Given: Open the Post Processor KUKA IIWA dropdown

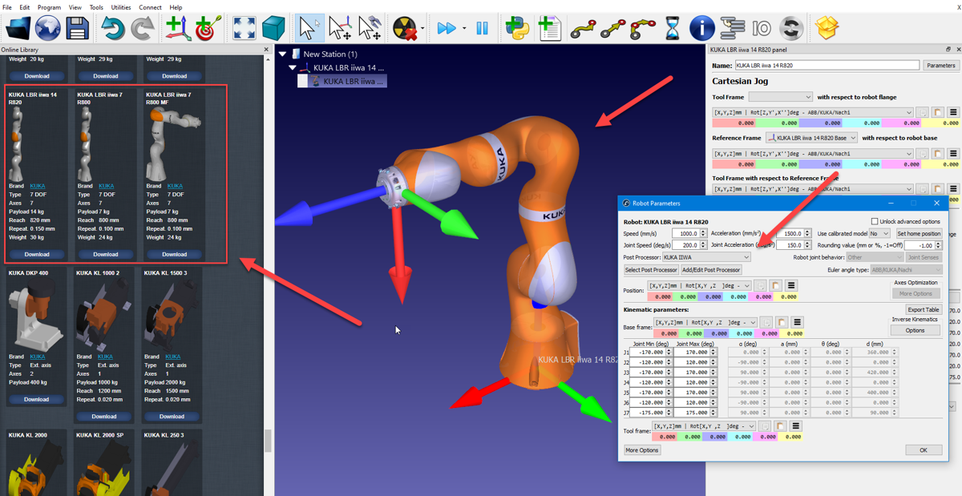Looking at the screenshot, I should (x=706, y=257).
